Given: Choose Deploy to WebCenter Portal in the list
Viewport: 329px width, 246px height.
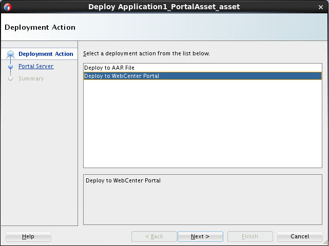Looking at the screenshot, I should click(122, 76).
